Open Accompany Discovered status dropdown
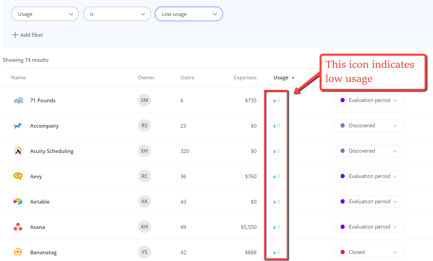 [369, 126]
